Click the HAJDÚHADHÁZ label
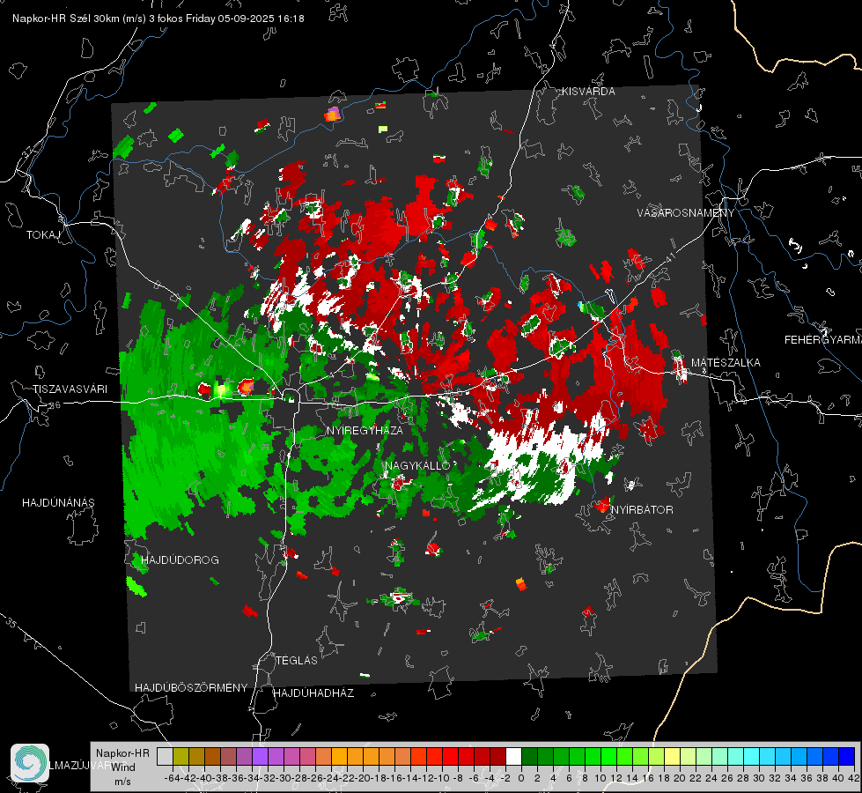 point(313,693)
